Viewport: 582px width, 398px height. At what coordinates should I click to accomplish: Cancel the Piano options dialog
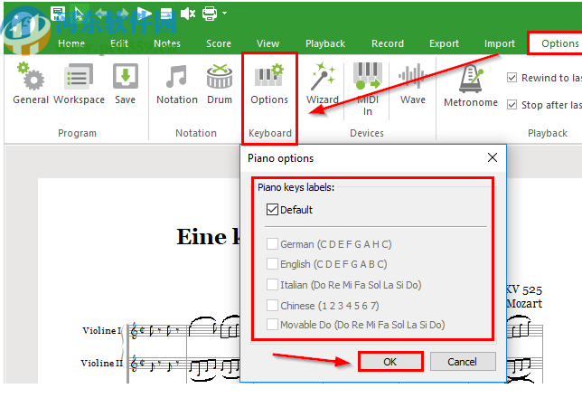coord(463,362)
